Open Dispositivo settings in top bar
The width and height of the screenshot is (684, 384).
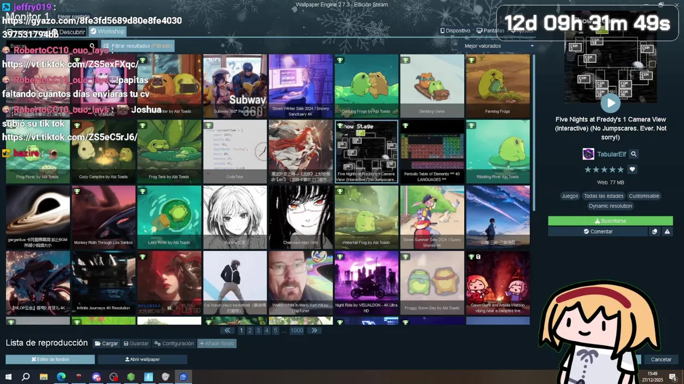tap(455, 31)
